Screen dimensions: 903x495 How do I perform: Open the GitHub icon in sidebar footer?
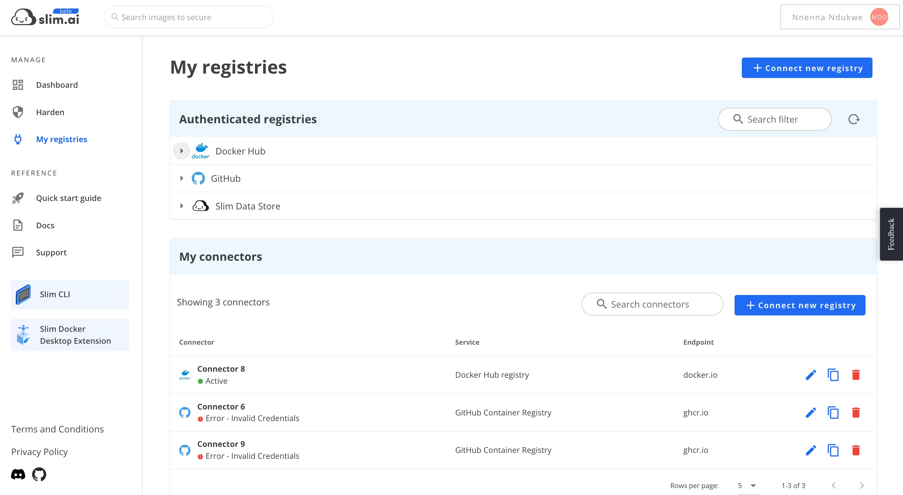(x=39, y=474)
